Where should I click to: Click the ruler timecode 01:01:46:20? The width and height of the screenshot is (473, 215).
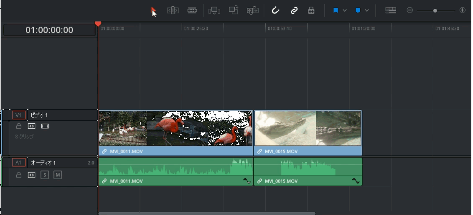pyautogui.click(x=447, y=29)
